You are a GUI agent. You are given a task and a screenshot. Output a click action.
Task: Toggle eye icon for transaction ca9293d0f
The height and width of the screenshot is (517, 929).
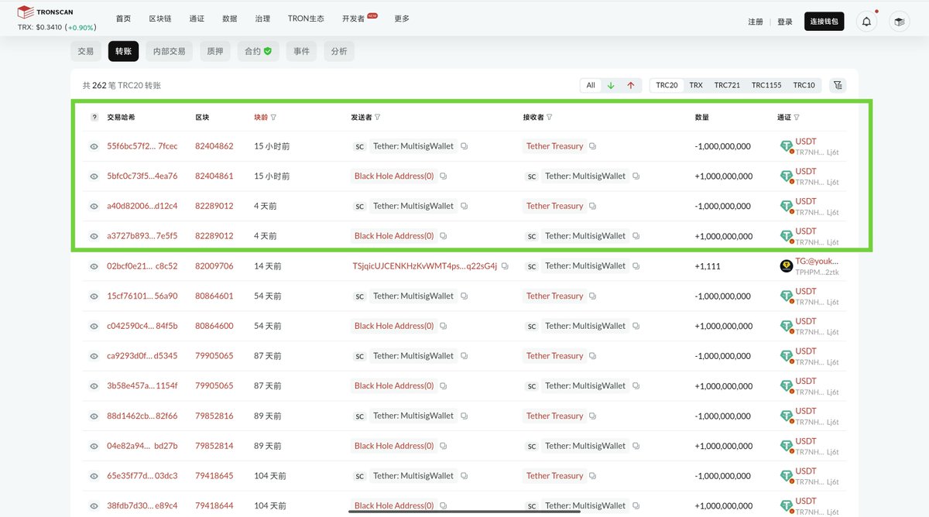[94, 356]
